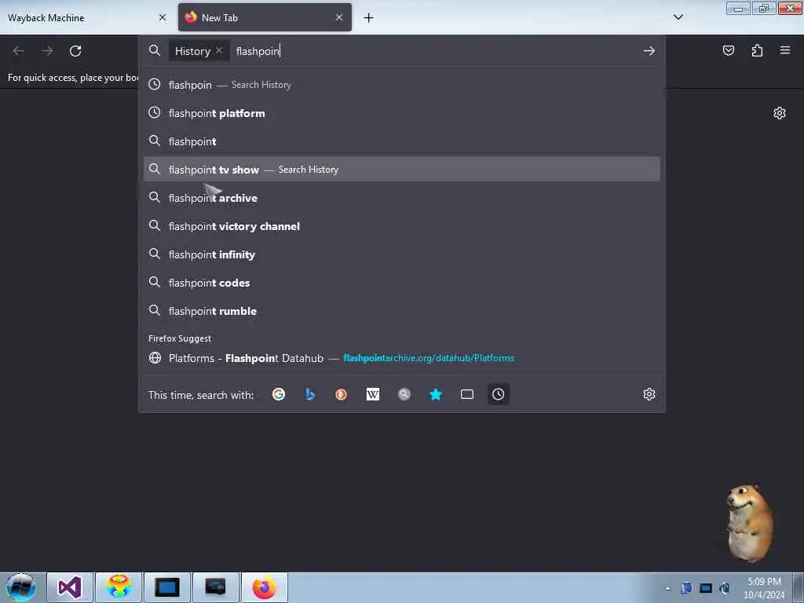Search with DuckDuckGo engine icon
This screenshot has width=804, height=603.
[x=341, y=394]
